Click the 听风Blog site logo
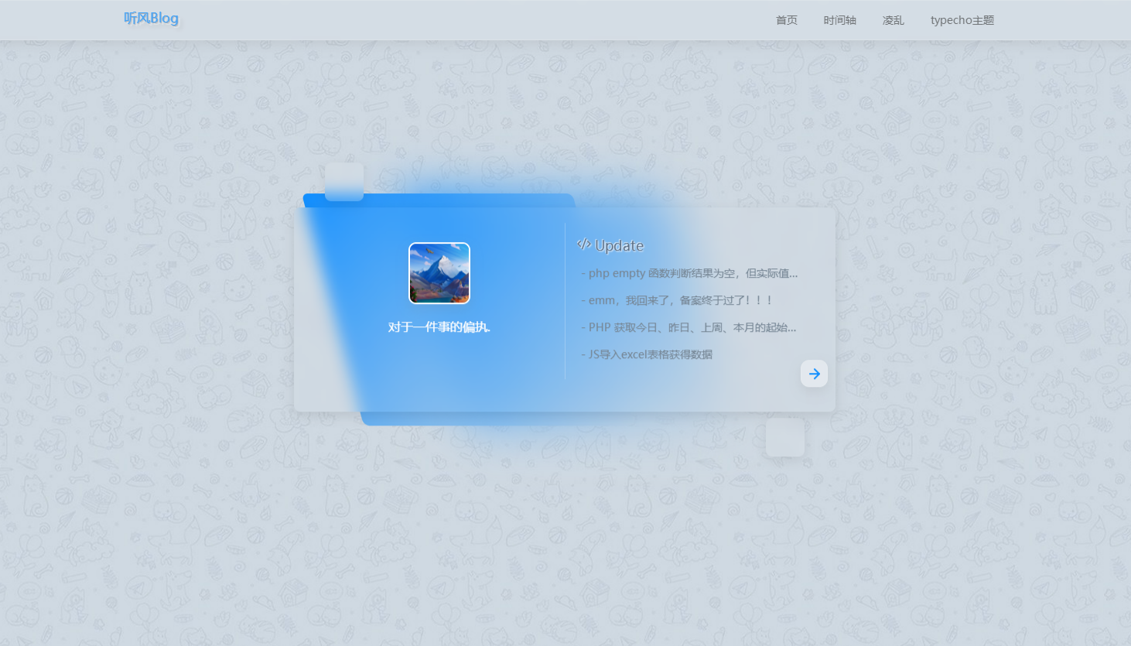The image size is (1131, 646). 151,19
